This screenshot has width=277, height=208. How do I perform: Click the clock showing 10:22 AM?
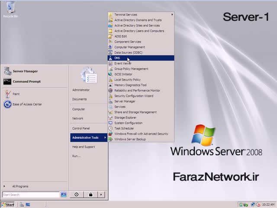click(x=268, y=205)
